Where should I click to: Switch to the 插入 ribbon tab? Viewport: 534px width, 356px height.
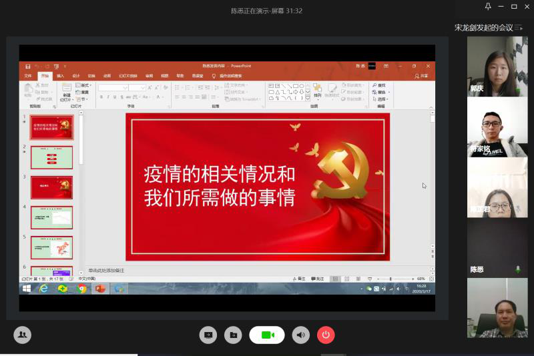point(60,76)
